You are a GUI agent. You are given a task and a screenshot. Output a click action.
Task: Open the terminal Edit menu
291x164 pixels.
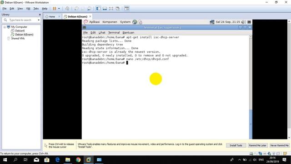93,32
